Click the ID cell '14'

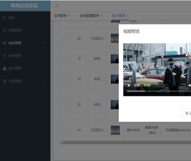(79, 130)
